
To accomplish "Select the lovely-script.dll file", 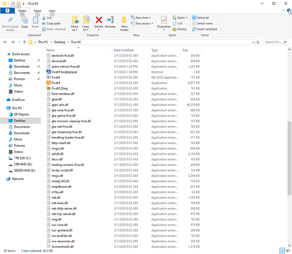I will point(62,171).
